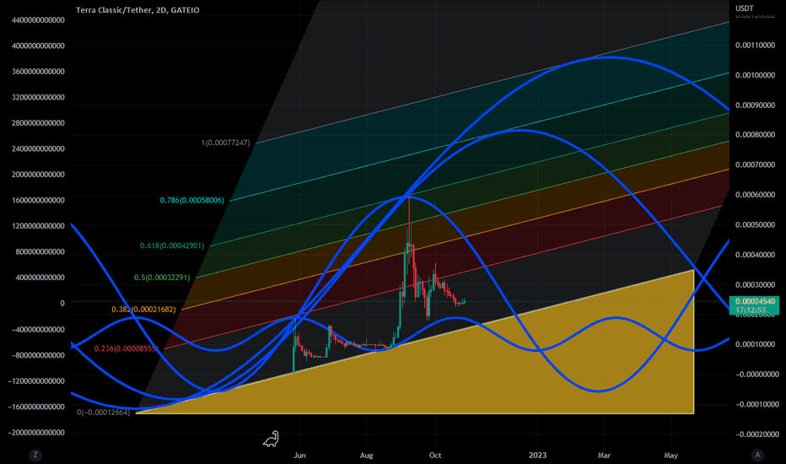The image size is (786, 464).
Task: Click left axis value 2800000000000
Action: point(38,123)
